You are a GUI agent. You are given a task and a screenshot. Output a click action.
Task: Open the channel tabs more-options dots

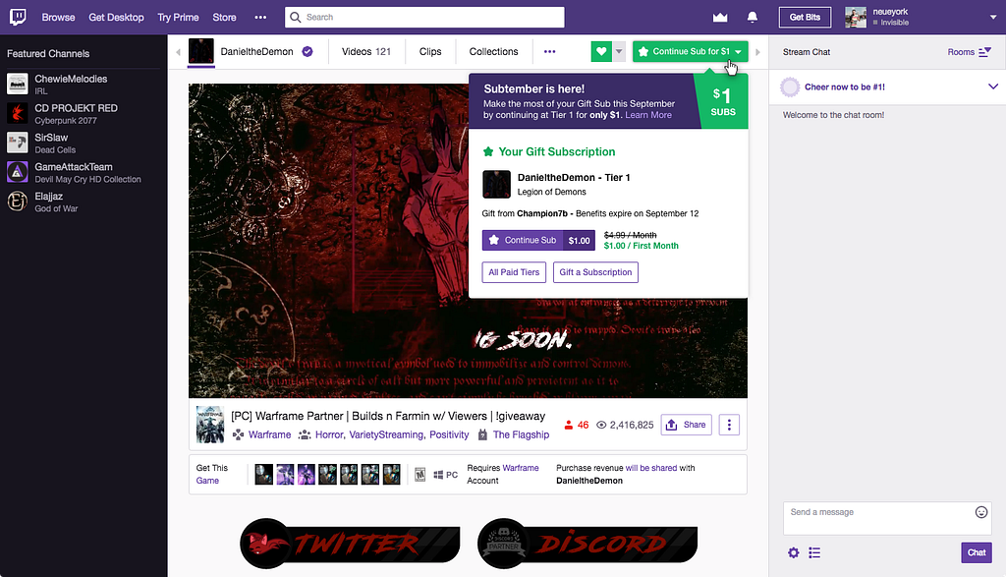point(550,51)
